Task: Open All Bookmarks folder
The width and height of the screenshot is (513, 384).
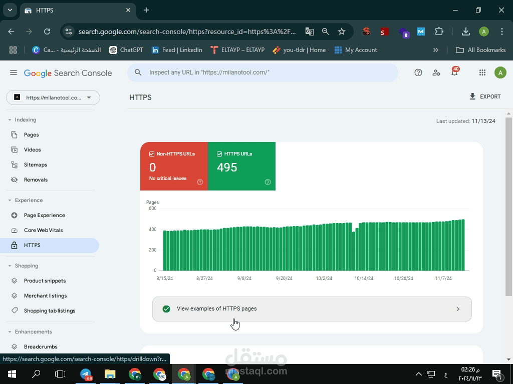Action: tap(480, 50)
